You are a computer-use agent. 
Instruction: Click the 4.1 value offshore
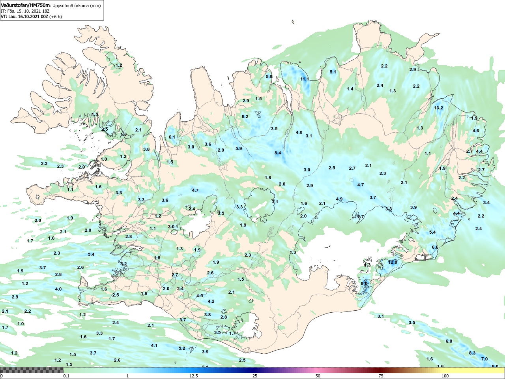coord(154,345)
